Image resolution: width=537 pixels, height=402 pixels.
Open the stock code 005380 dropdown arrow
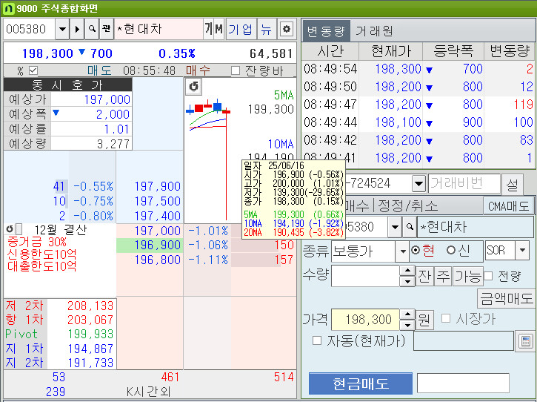click(61, 30)
